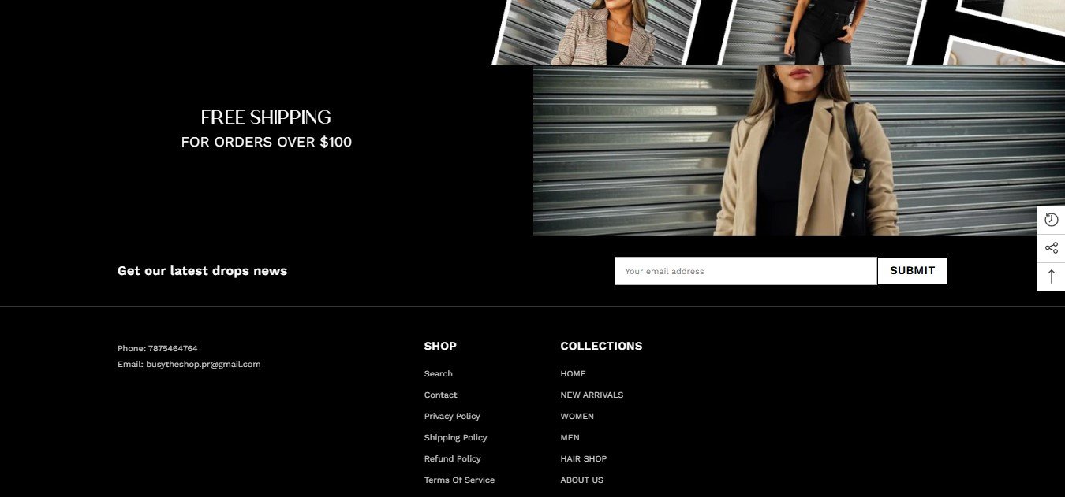Open the Refund Policy link
The image size is (1065, 497).
pos(453,459)
